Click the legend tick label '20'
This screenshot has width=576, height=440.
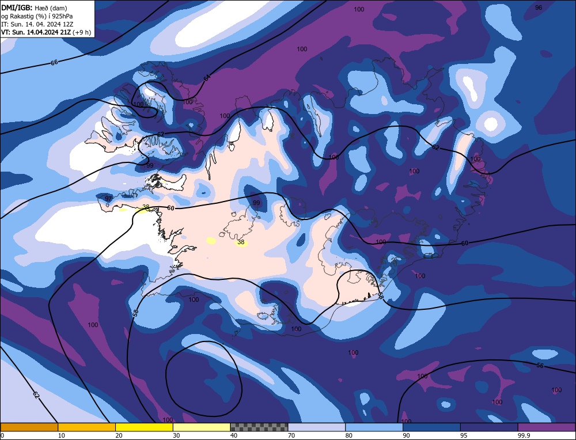tap(119, 435)
